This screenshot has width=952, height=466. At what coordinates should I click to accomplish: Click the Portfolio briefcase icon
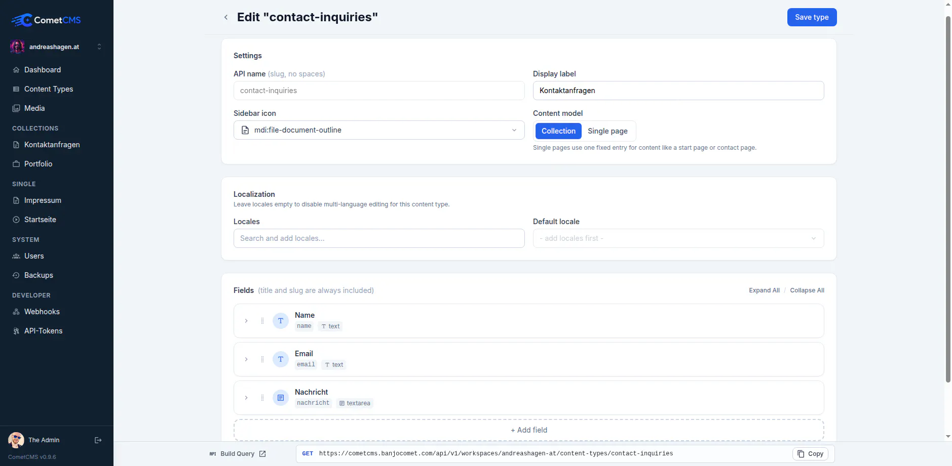pyautogui.click(x=16, y=164)
